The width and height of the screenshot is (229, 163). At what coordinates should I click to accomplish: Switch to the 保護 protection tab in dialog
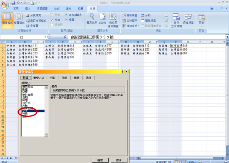(89, 78)
